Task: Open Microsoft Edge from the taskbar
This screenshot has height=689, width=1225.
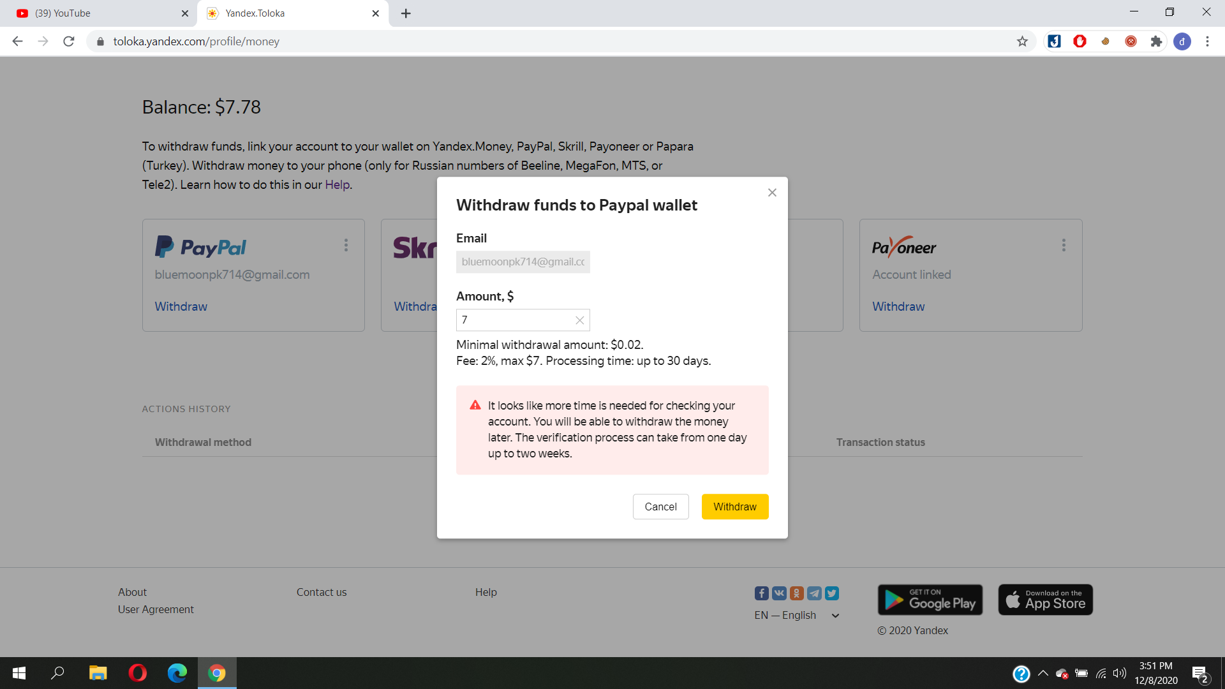Action: tap(177, 673)
